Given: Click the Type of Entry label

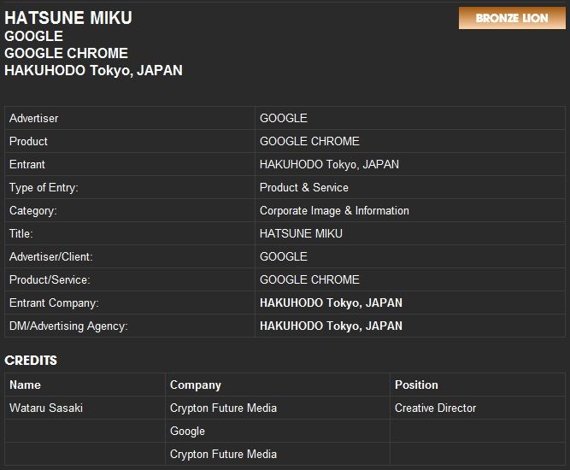Looking at the screenshot, I should tap(44, 187).
